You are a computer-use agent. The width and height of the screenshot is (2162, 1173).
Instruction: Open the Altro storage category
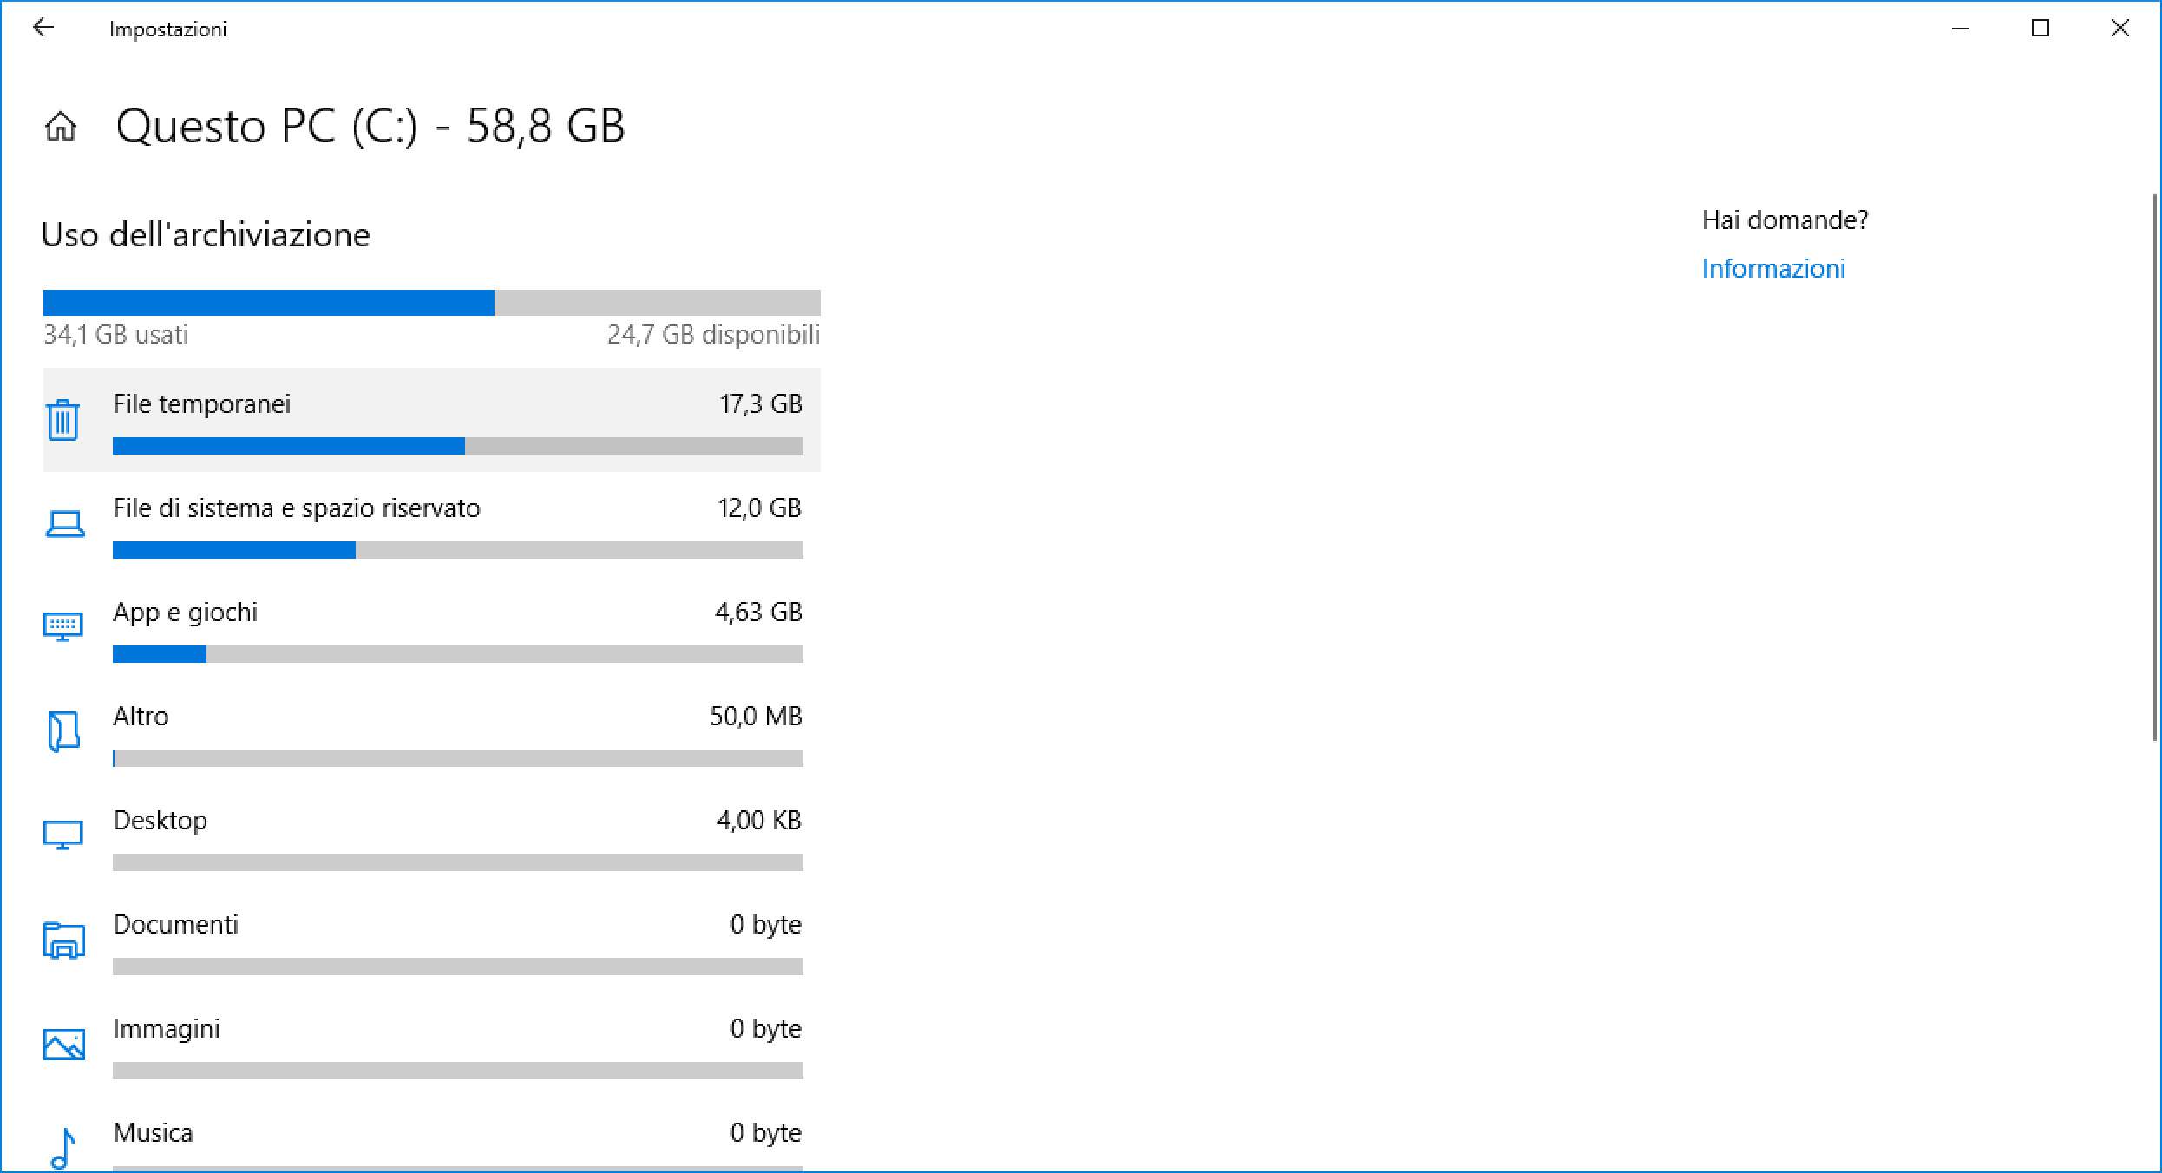(x=141, y=717)
